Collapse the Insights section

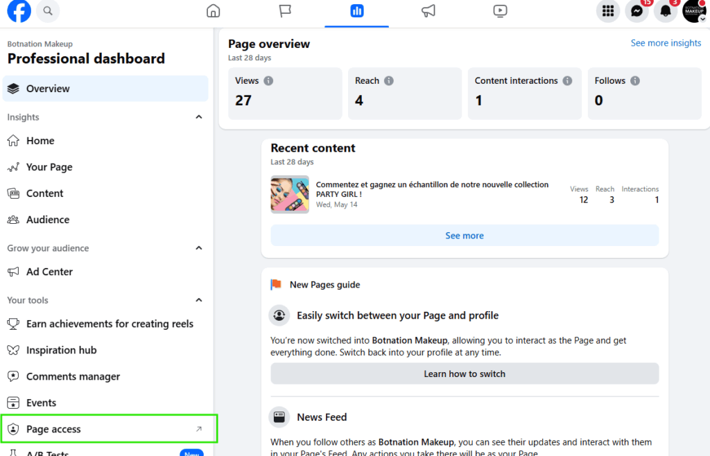(199, 117)
